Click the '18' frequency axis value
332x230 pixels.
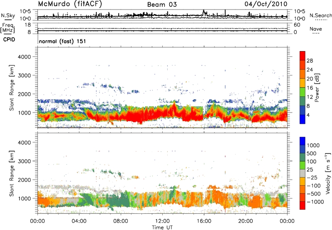point(28,25)
